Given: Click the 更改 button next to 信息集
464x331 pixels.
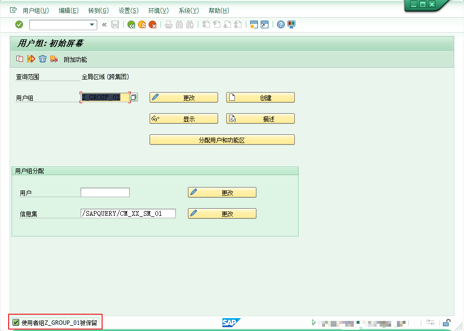Looking at the screenshot, I should click(x=222, y=213).
